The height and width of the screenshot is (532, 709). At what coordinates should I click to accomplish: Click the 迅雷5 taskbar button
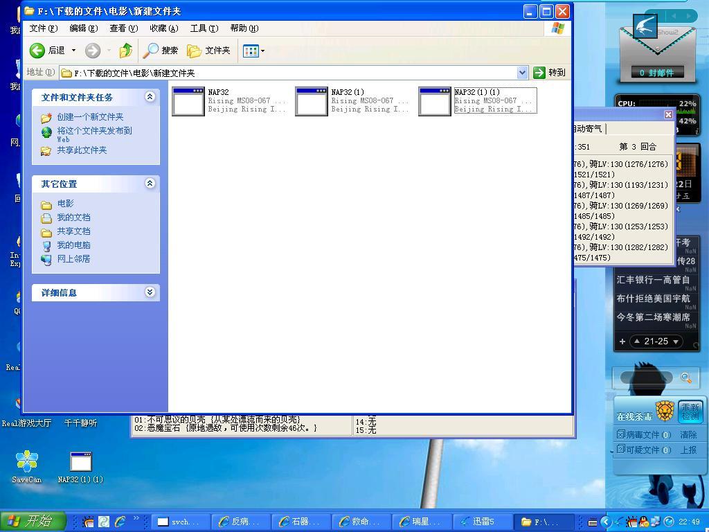coord(483,522)
